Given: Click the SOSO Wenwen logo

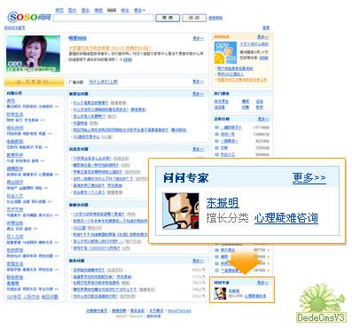Looking at the screenshot, I should point(29,17).
